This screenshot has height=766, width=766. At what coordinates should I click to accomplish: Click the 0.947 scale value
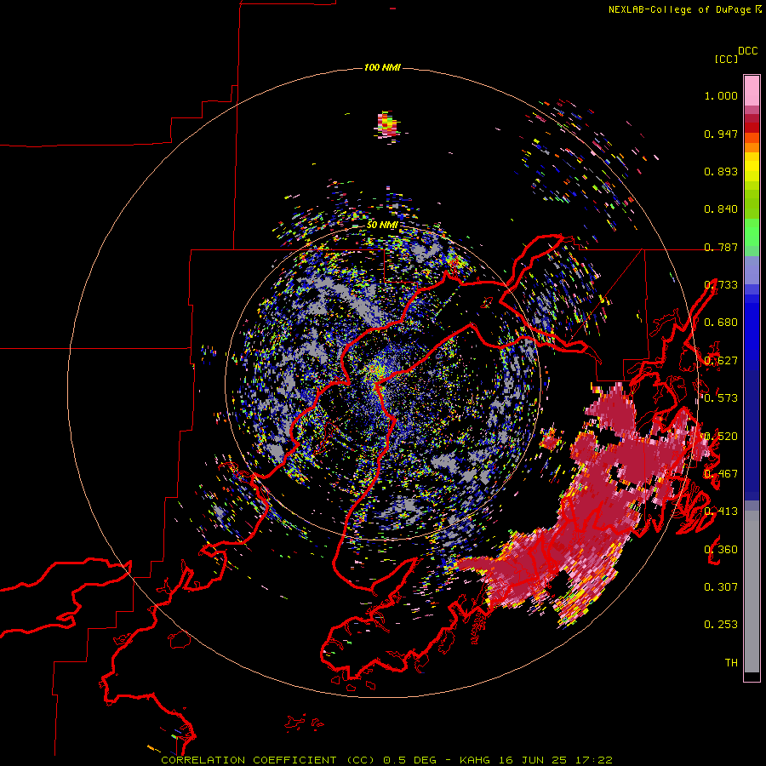coord(721,134)
